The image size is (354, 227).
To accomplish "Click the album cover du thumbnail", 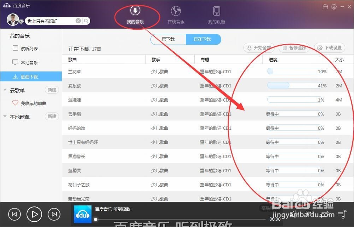I will pyautogui.click(x=82, y=214).
